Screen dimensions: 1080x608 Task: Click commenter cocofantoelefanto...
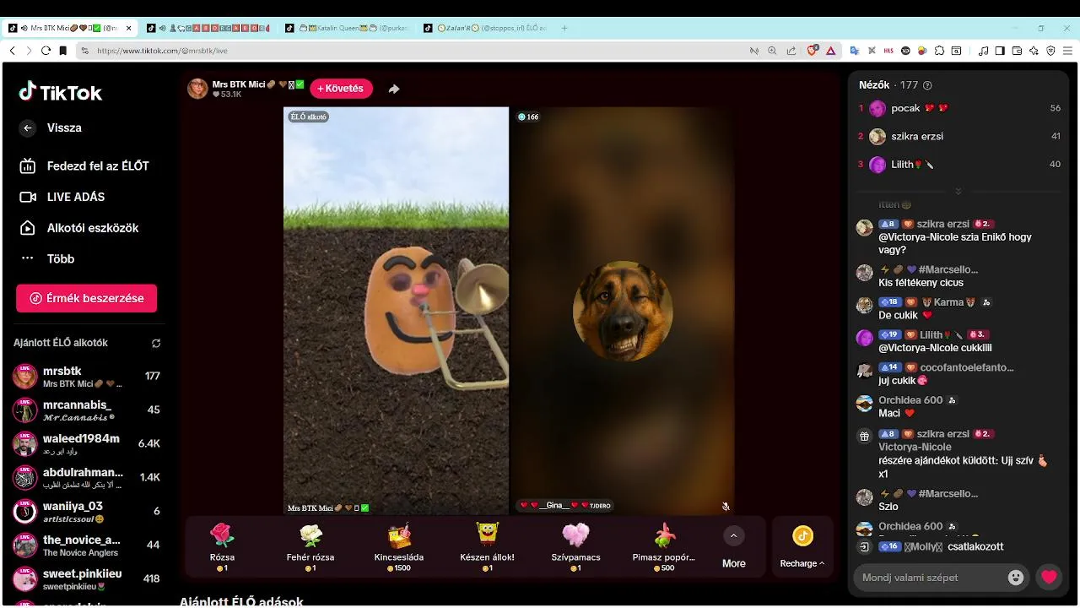point(966,368)
